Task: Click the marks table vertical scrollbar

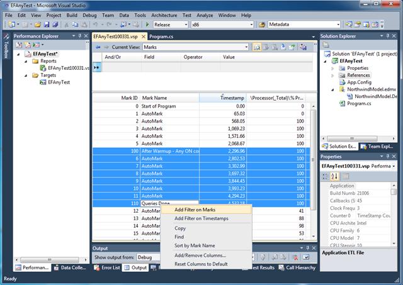Action: [314, 171]
